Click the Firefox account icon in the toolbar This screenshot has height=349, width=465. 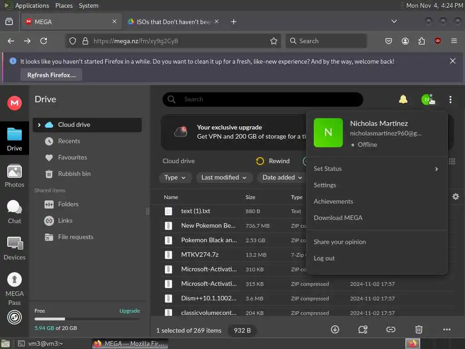(x=405, y=41)
